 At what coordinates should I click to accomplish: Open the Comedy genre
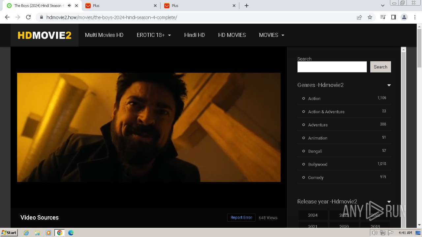point(316,177)
